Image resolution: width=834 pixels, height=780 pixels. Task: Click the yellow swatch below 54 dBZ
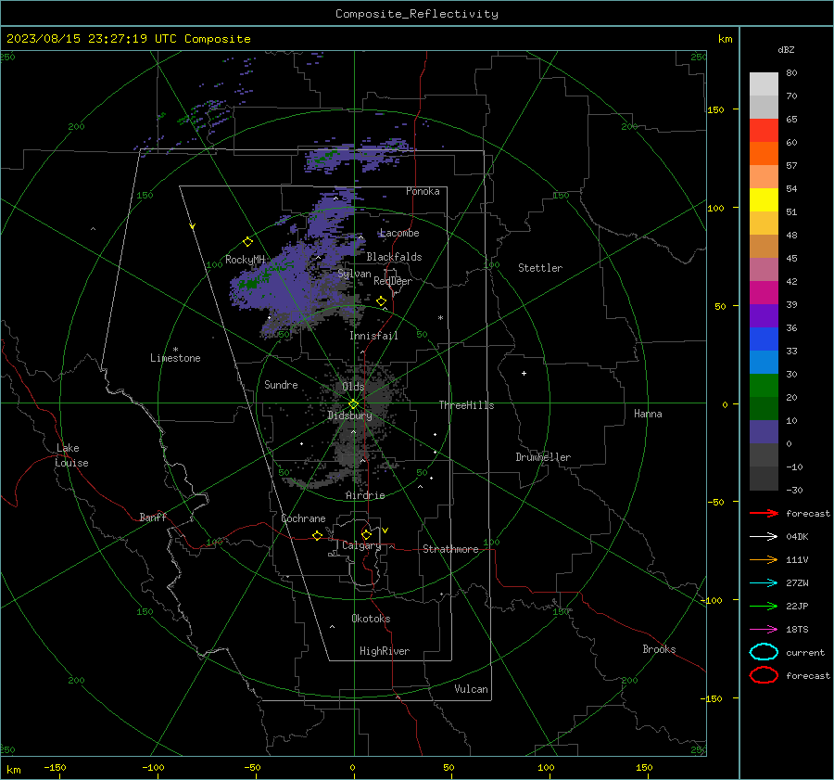tap(764, 199)
